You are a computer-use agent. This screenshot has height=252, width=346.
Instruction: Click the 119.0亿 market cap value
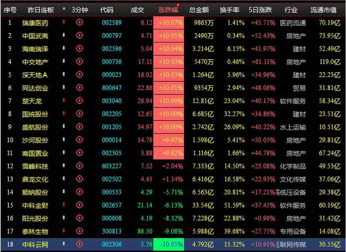click(330, 62)
